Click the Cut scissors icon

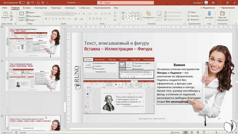[x=11, y=12]
